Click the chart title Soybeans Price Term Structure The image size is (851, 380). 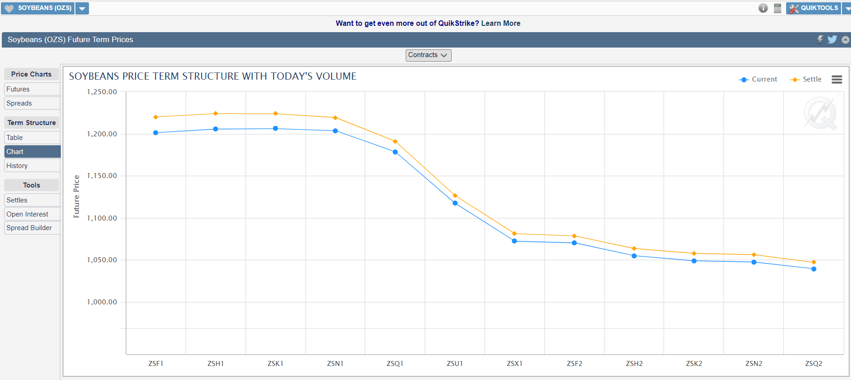click(213, 77)
